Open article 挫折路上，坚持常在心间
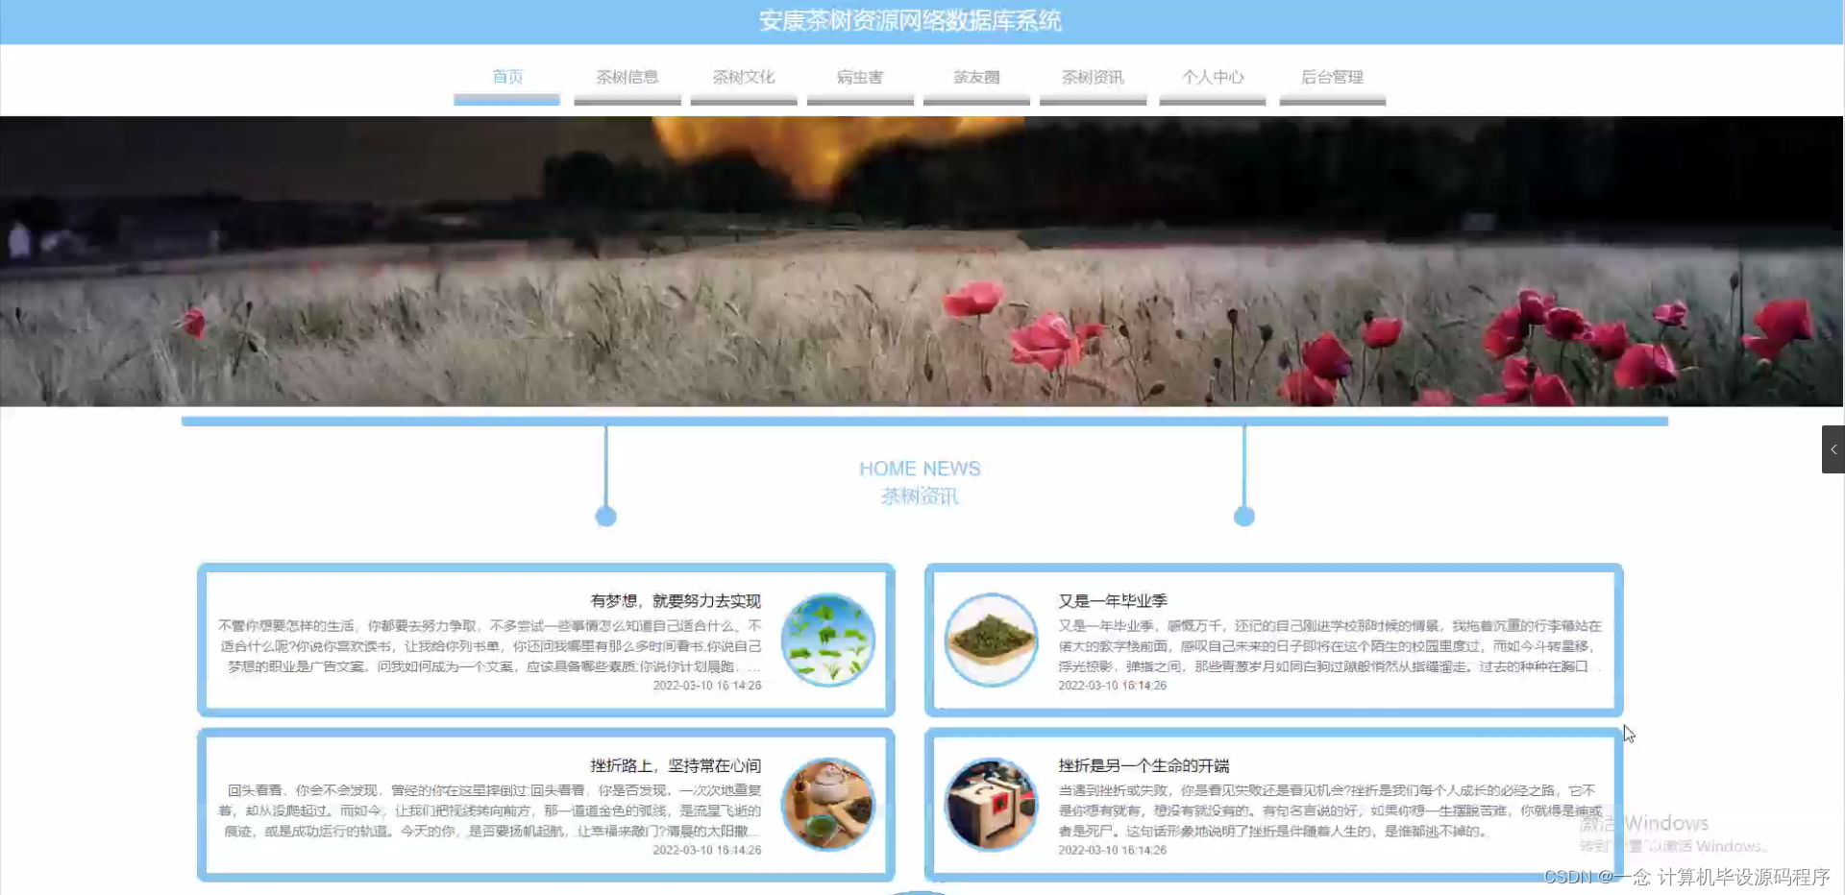The image size is (1845, 895). [675, 766]
